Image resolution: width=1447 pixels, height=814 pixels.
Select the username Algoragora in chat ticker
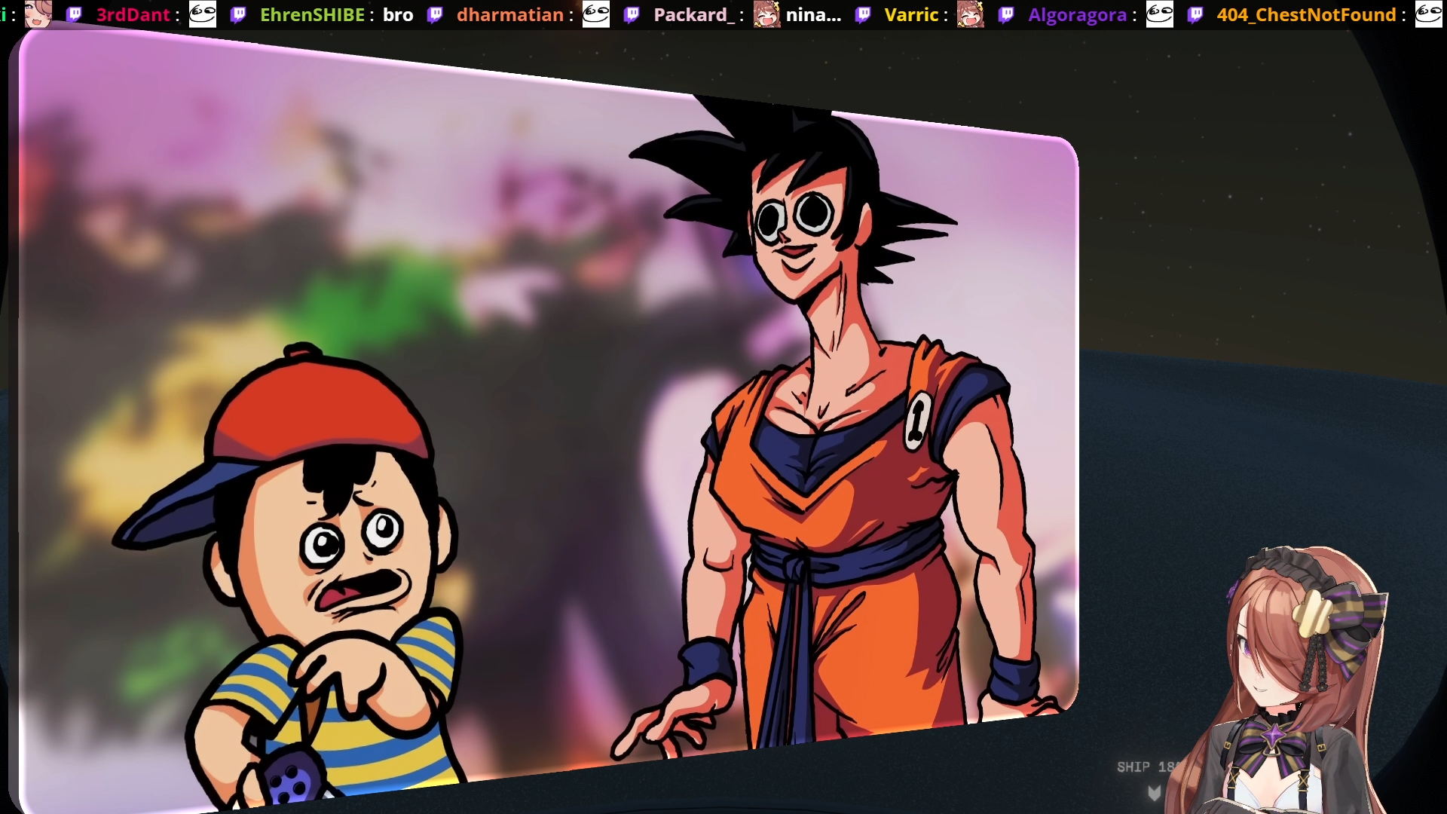click(1078, 16)
